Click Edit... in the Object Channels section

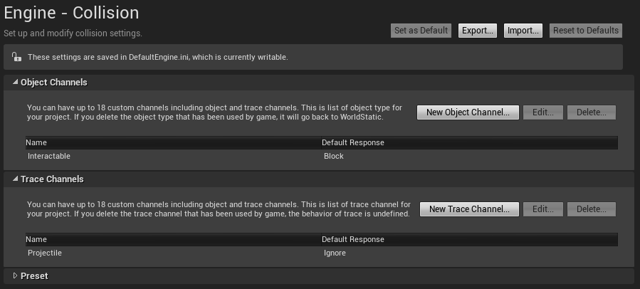(543, 112)
